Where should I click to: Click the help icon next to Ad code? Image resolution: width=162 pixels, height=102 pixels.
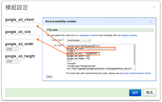tap(63, 45)
